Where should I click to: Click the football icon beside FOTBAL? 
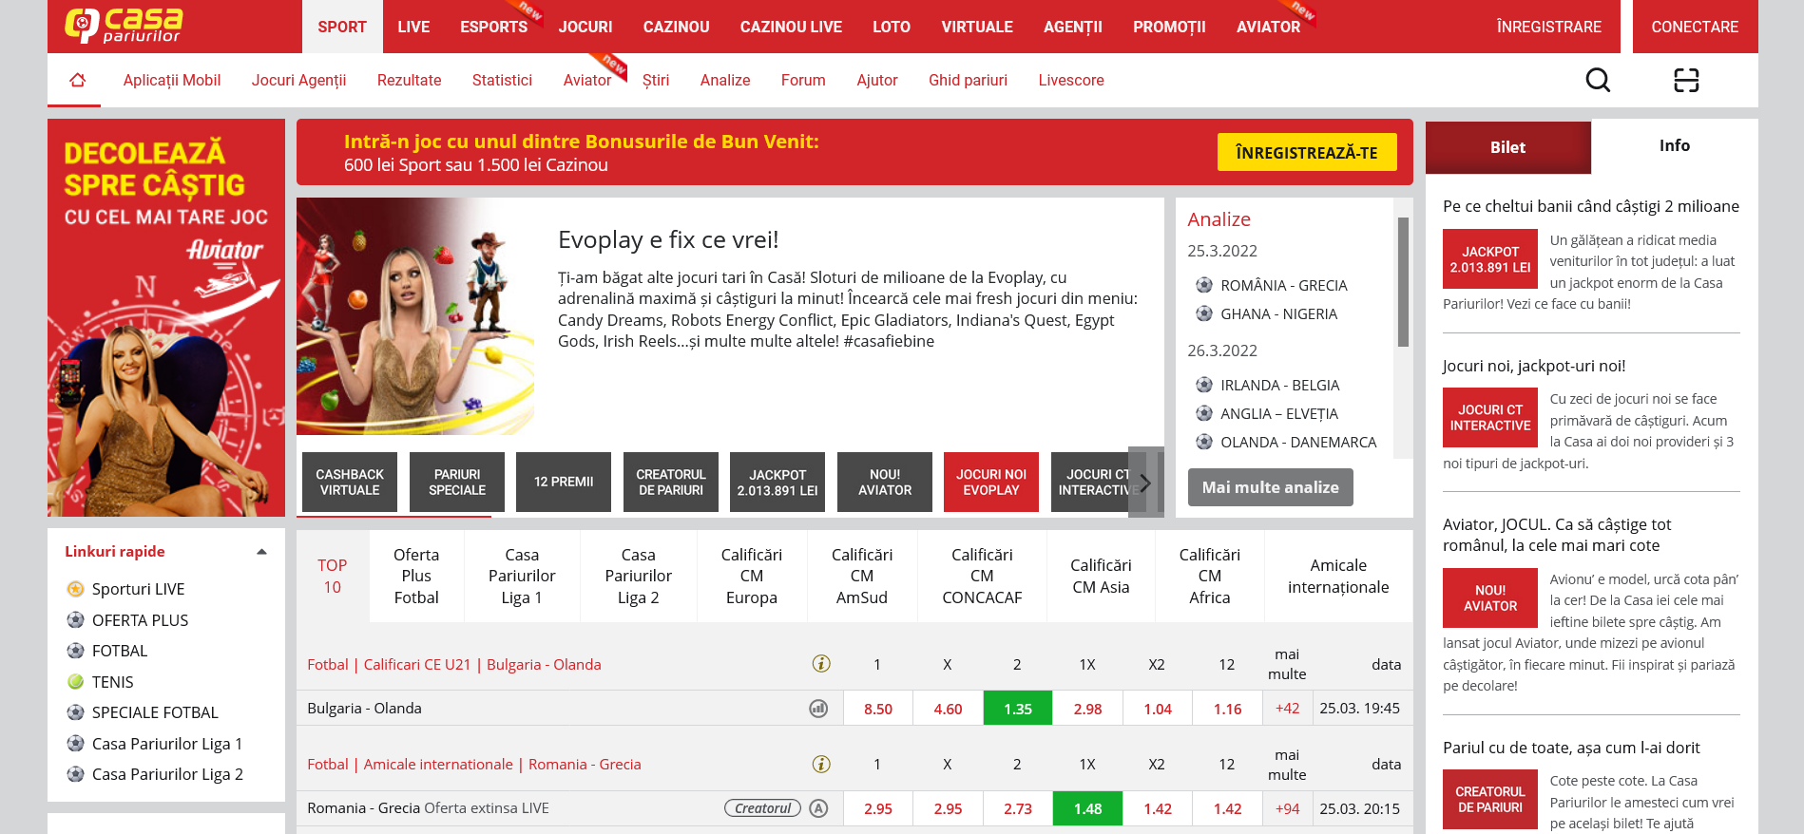76,651
